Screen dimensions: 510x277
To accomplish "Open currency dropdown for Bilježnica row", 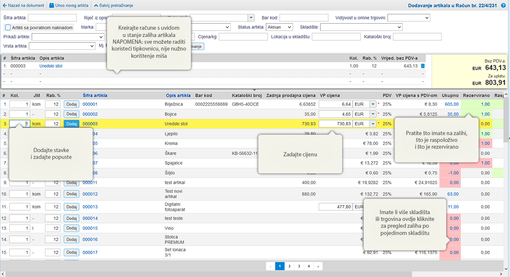I will point(373,104).
